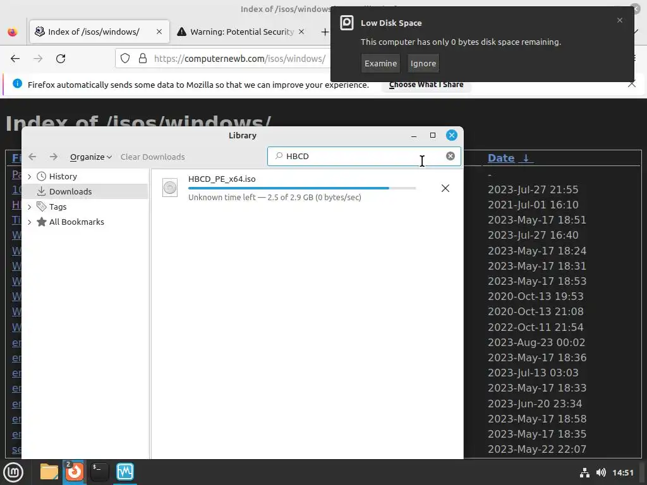The height and width of the screenshot is (485, 647).
Task: Click Firefox back arrow in navigation bar
Action: (x=15, y=59)
